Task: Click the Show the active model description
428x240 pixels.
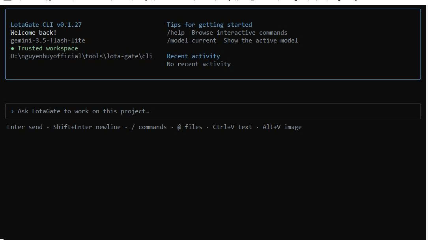Action: point(261,41)
